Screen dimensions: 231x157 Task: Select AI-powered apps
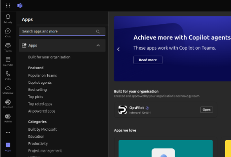(42, 111)
